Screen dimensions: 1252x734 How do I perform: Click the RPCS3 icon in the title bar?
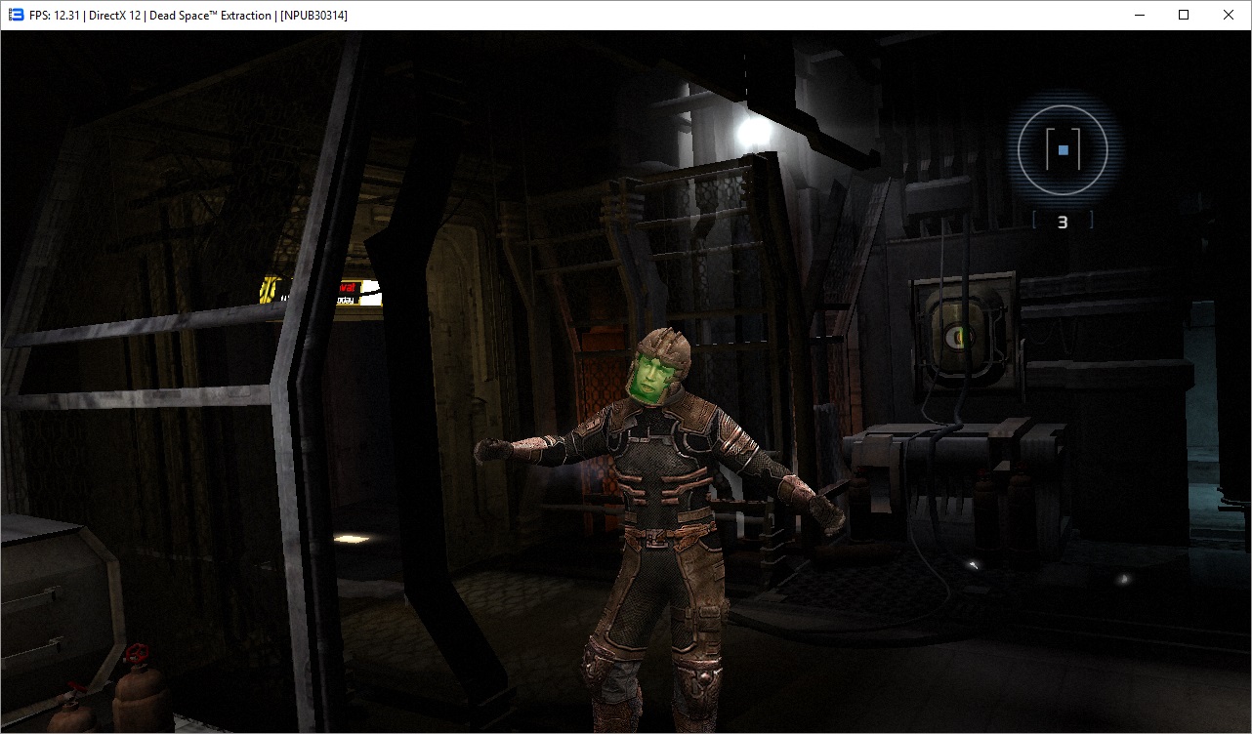point(16,16)
